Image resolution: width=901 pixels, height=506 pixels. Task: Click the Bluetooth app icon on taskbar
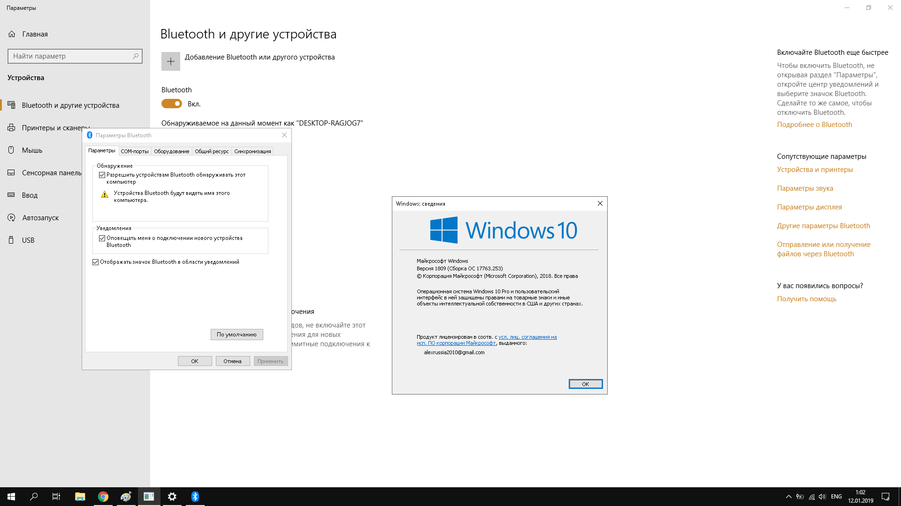195,497
